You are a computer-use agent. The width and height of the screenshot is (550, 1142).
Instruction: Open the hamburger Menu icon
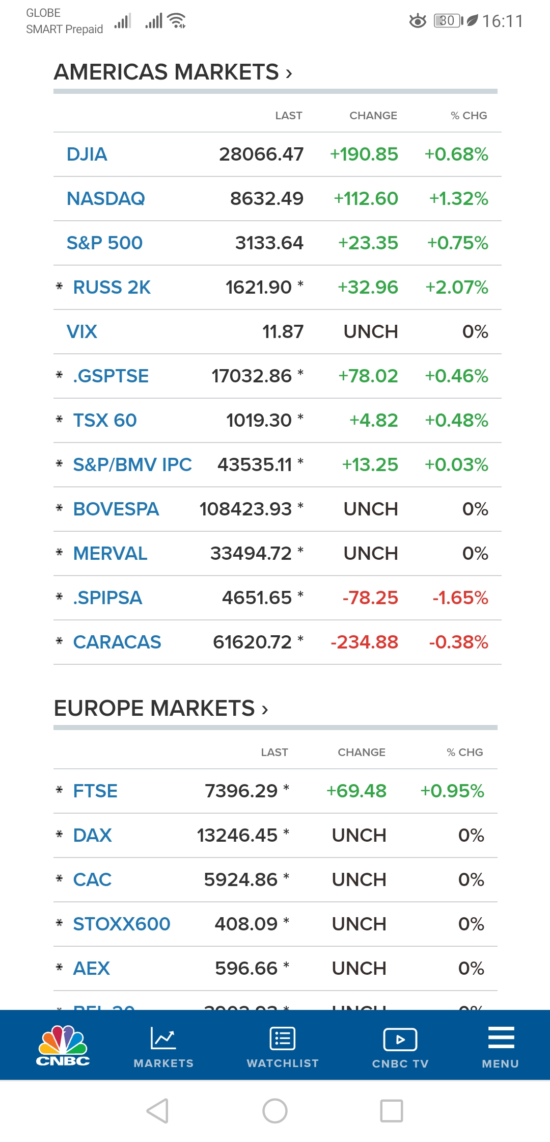[x=501, y=1037]
